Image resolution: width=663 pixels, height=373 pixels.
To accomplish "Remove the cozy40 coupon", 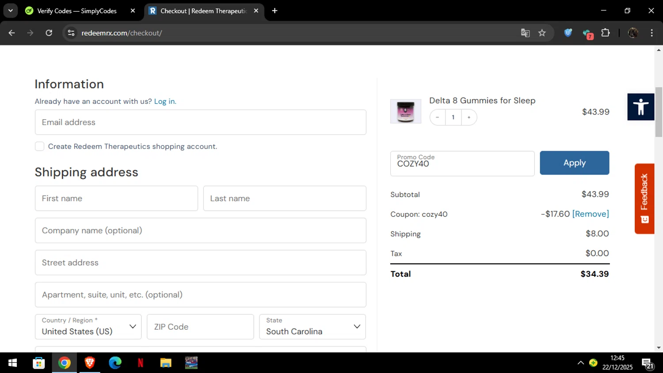I will coord(591,214).
